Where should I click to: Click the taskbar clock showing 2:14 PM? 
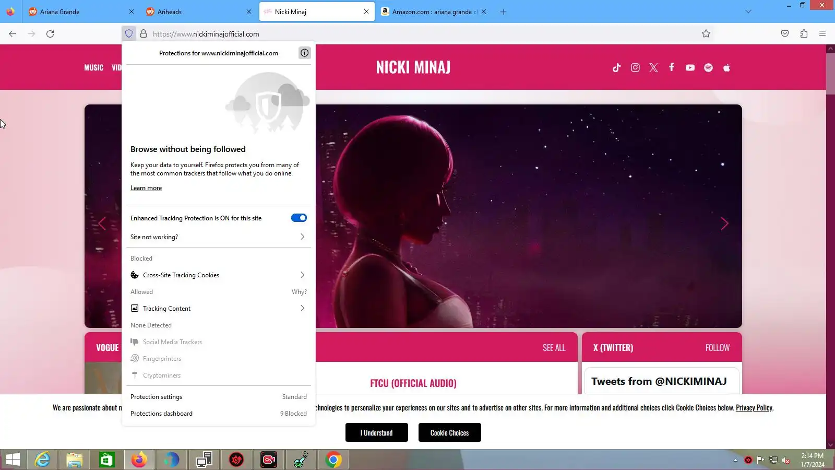coord(813,460)
